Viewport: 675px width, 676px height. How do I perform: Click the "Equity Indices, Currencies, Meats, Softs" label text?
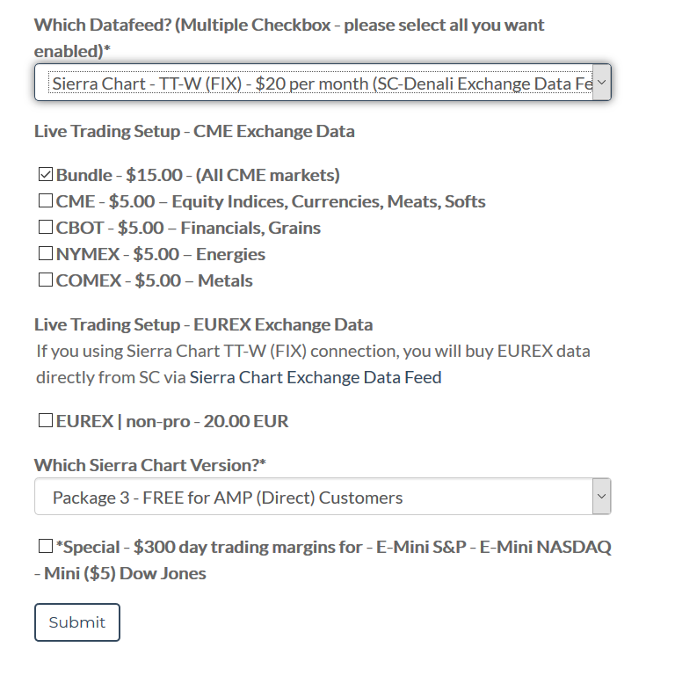329,201
